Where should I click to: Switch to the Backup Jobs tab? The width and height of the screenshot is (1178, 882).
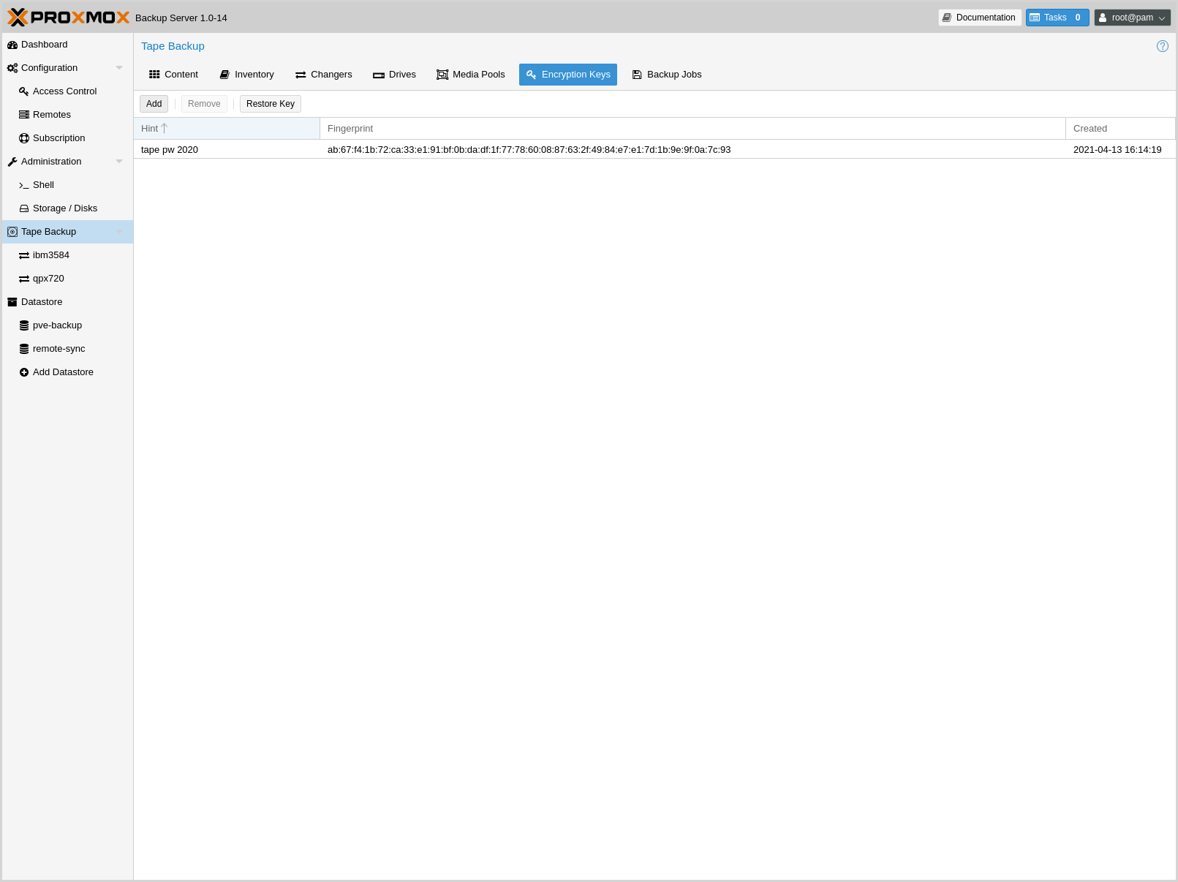667,75
